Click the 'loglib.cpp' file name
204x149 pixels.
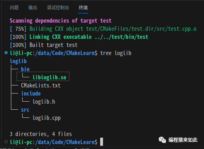(x=47, y=118)
